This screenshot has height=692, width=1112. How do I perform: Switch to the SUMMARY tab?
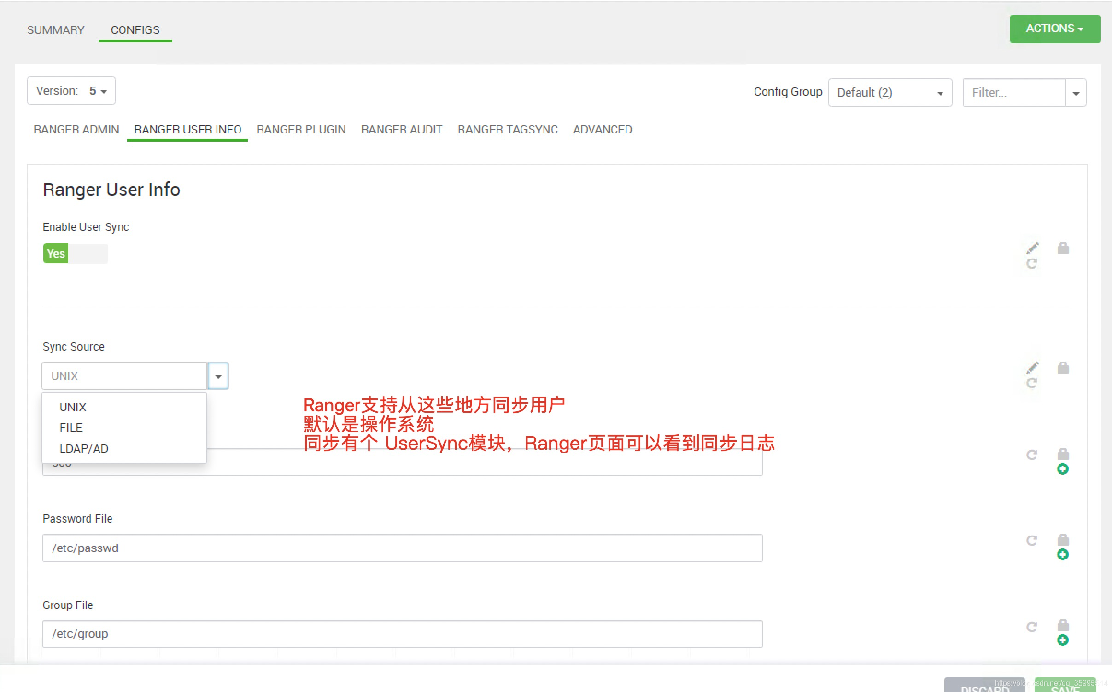(55, 29)
